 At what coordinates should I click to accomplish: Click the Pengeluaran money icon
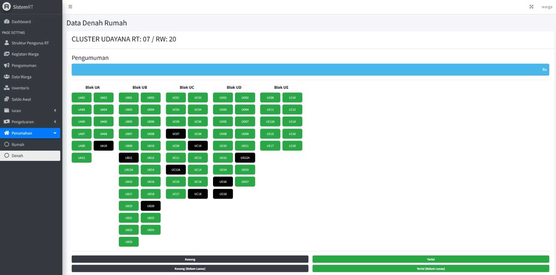click(x=7, y=122)
